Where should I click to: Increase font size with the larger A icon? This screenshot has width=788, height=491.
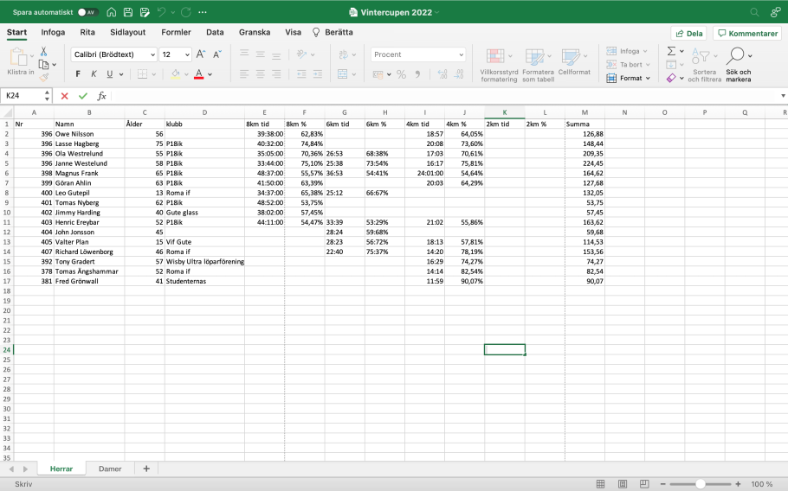pos(201,54)
